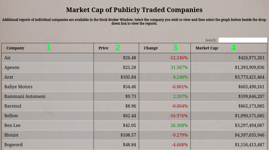
Task: Click Blouist's $108.57 price cell
Action: point(128,135)
